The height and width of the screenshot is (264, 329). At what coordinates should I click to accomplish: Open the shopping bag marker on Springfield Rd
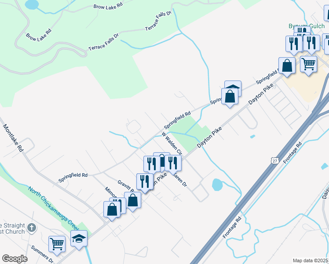[x=230, y=97]
